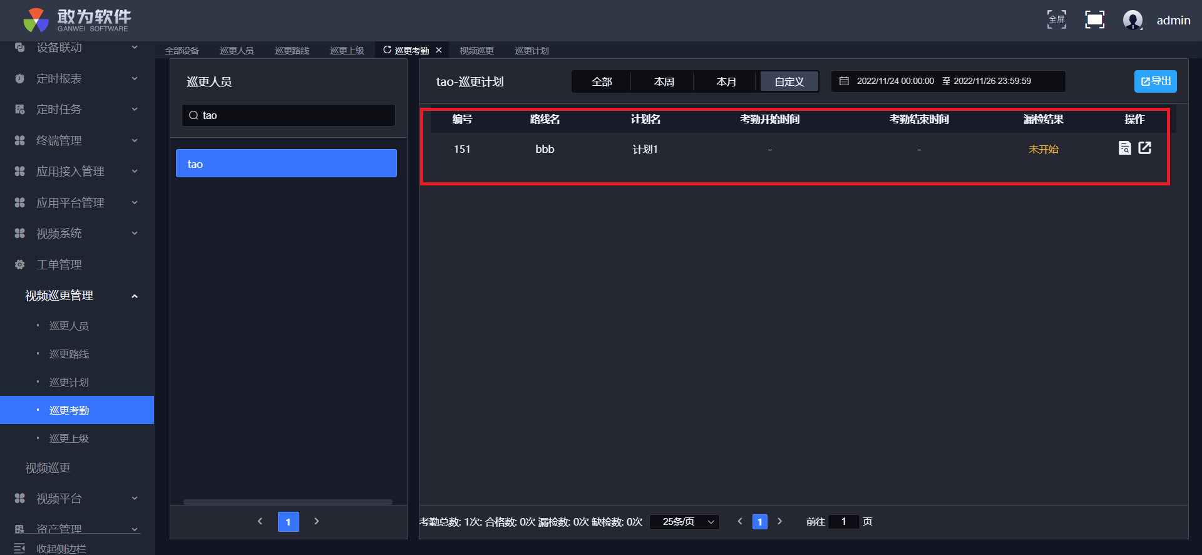Click the 全屏 fullscreen bracket icon

pos(1057,19)
